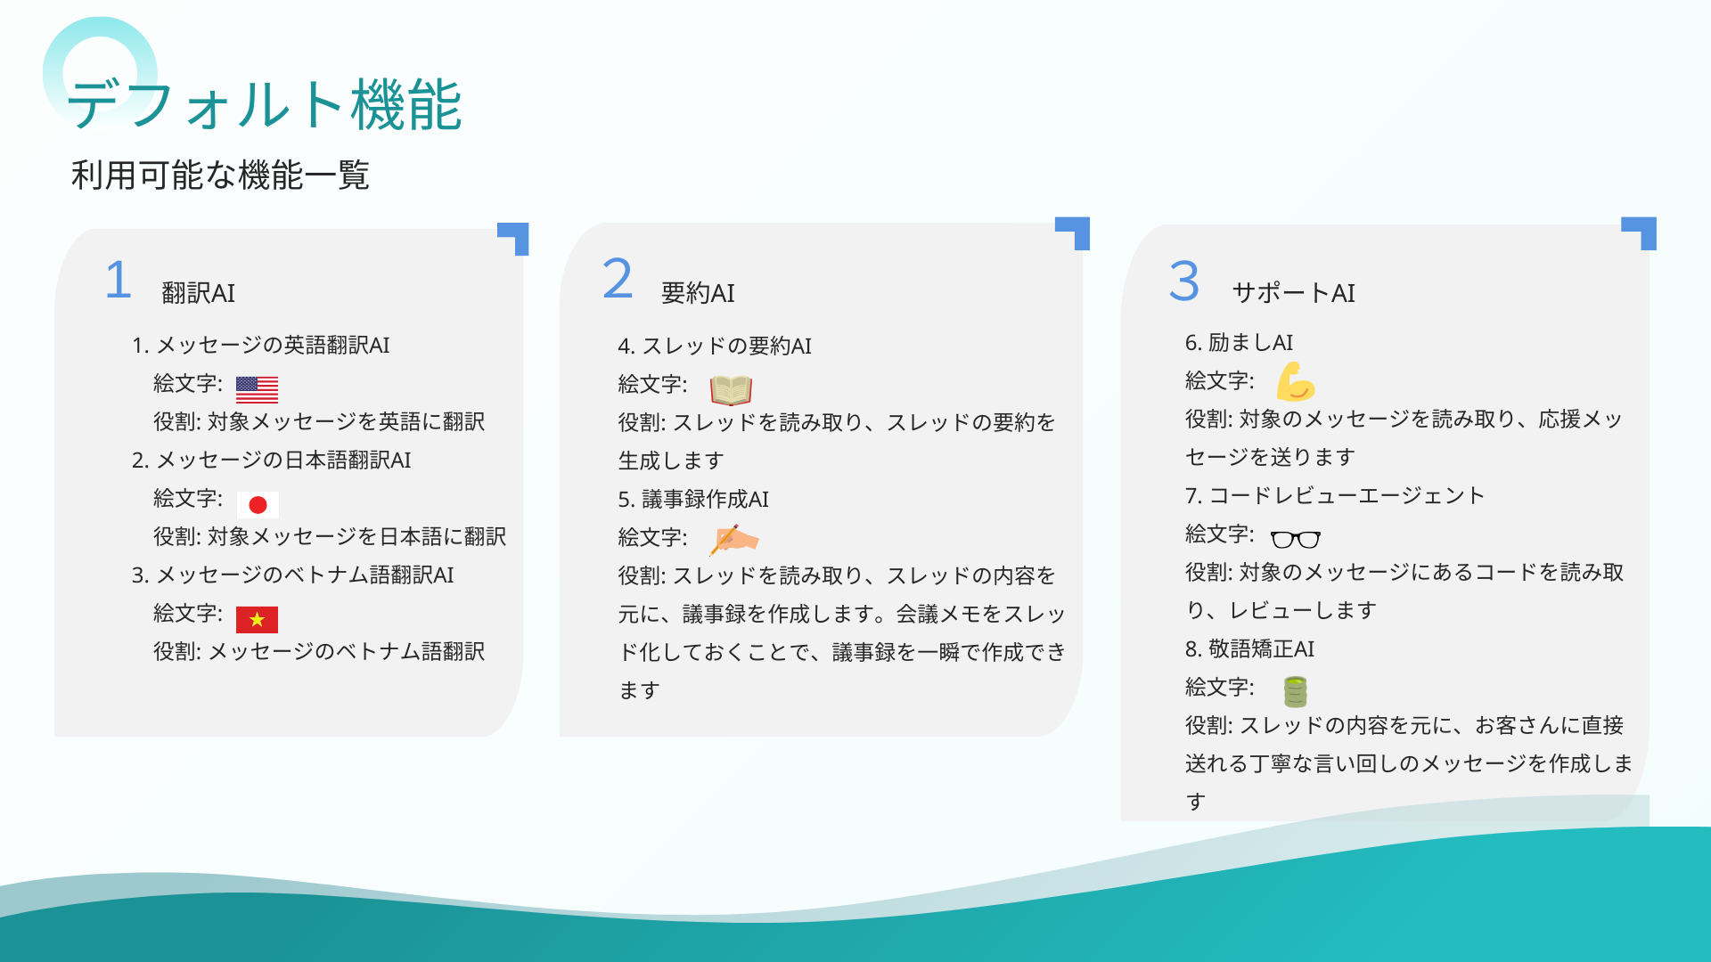Screen dimensions: 1711x962
Task: Click item 3. メッセージのベトナム語翻訳AI
Action: click(293, 575)
